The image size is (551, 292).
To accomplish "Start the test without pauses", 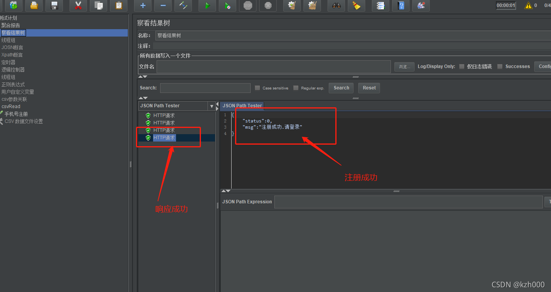I will pyautogui.click(x=227, y=6).
